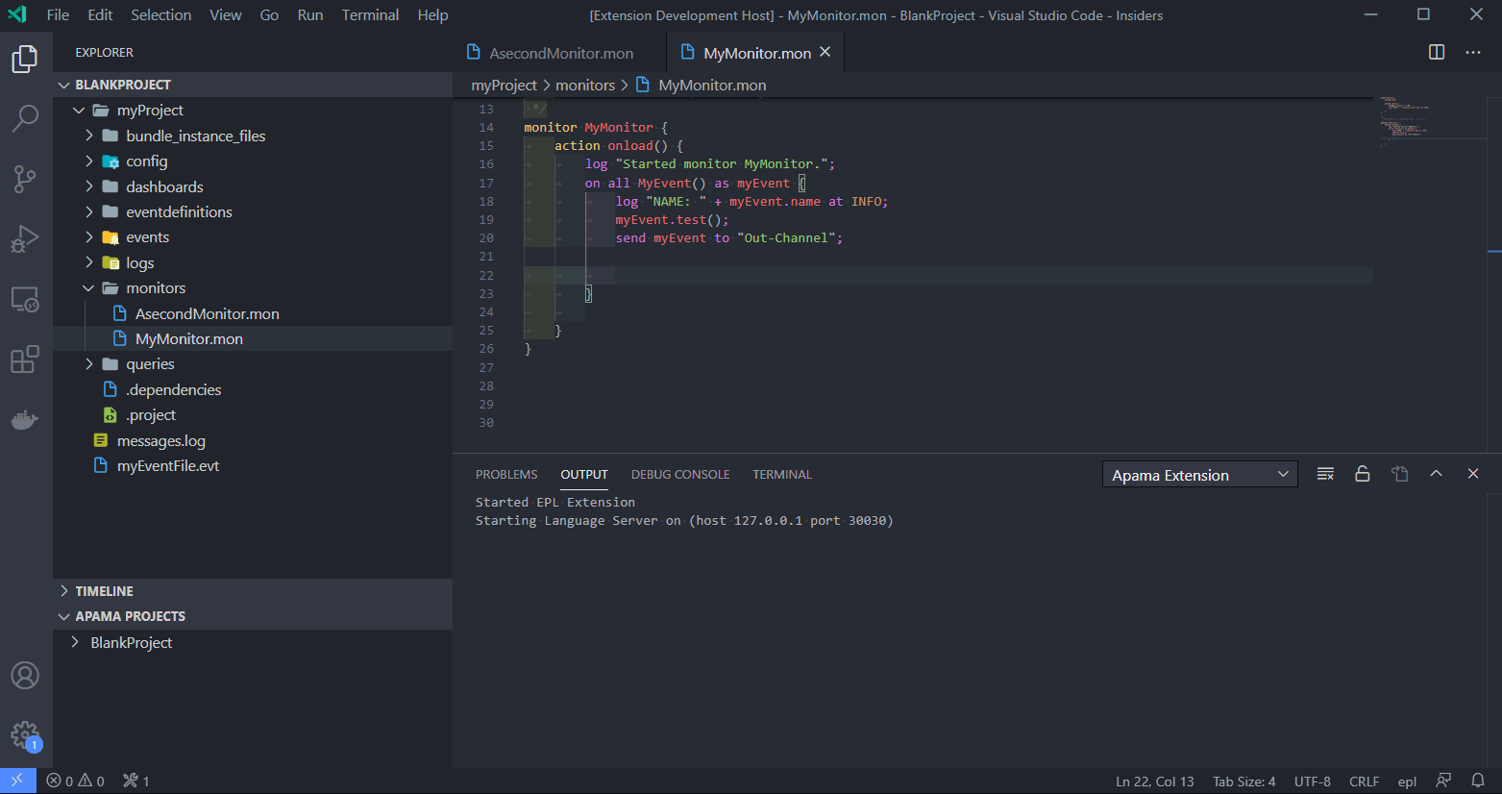Open the Accounts menu
The image size is (1502, 794).
[x=25, y=676]
